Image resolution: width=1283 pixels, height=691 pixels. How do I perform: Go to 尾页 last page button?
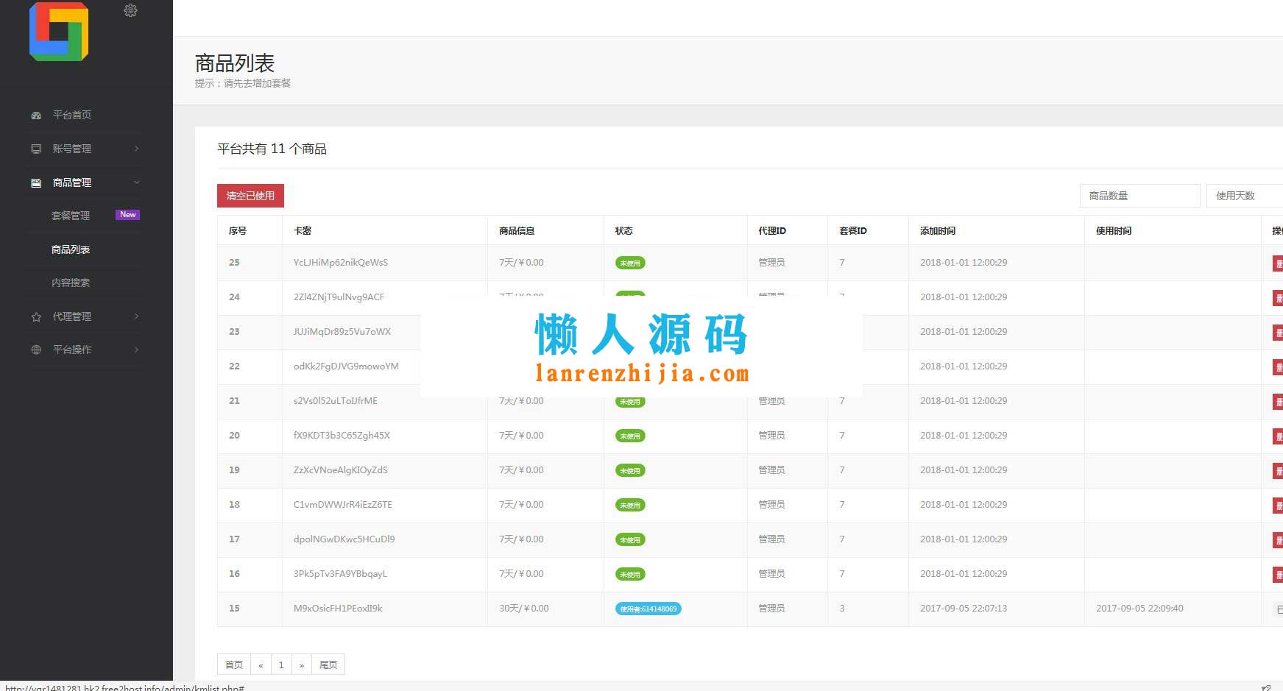(x=328, y=665)
